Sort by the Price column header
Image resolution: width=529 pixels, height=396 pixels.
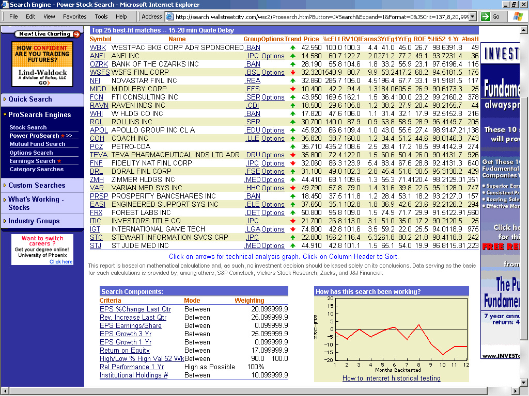coord(311,39)
